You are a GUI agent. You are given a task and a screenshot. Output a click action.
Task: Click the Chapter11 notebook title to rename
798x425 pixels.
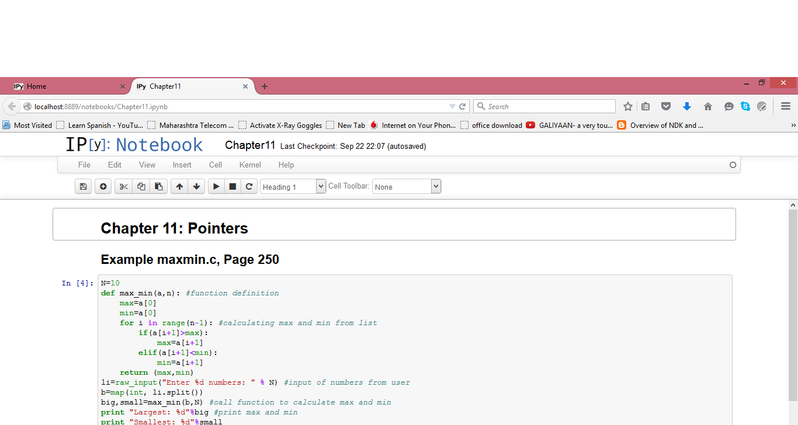(x=249, y=145)
